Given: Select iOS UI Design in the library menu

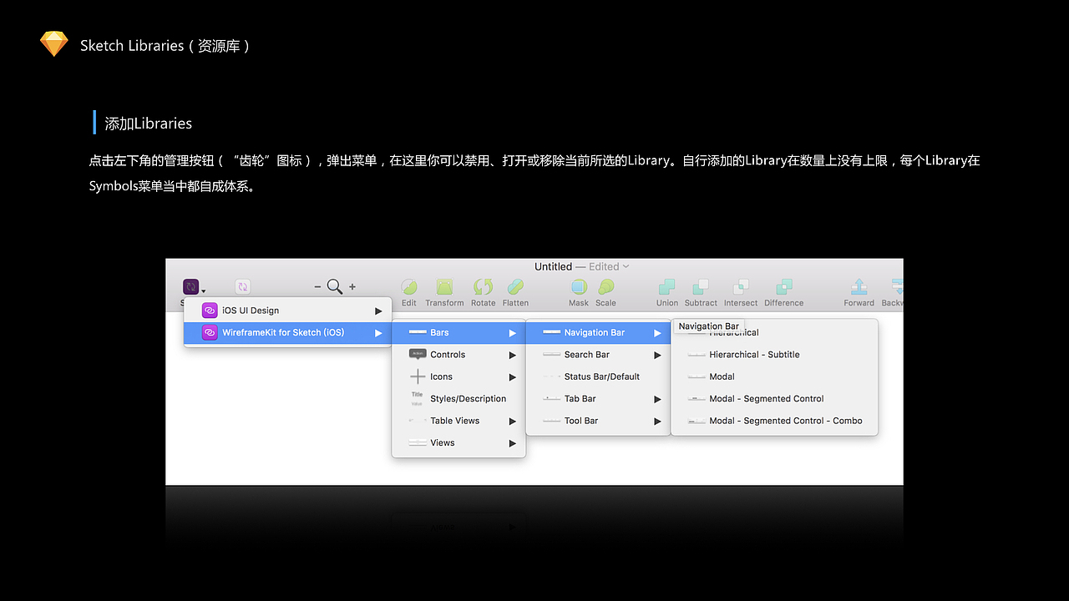Looking at the screenshot, I should pyautogui.click(x=251, y=310).
